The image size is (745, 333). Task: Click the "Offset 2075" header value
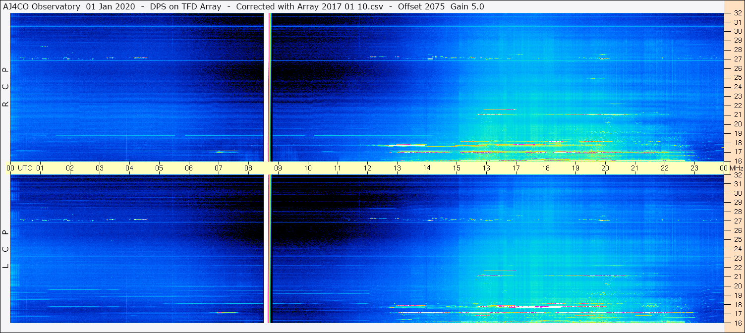click(421, 6)
